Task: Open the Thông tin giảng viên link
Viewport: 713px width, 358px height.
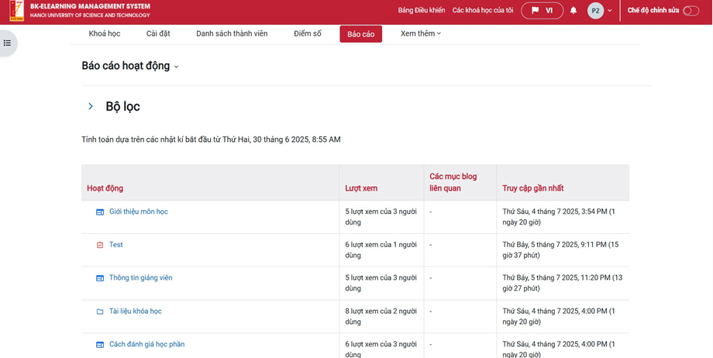Action: 141,278
